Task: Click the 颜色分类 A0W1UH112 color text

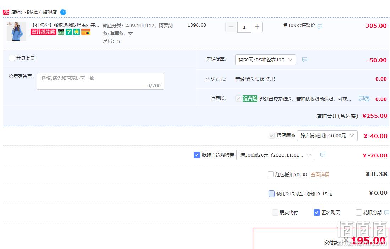Action: (x=138, y=29)
